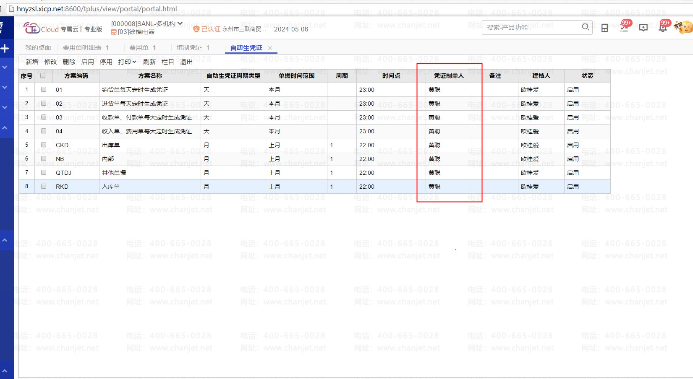Open the task list icon with 99+ badge
This screenshot has width=693, height=379.
pyautogui.click(x=624, y=28)
